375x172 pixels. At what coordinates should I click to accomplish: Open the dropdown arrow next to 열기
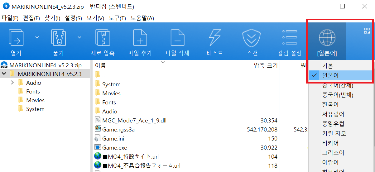pos(37,37)
